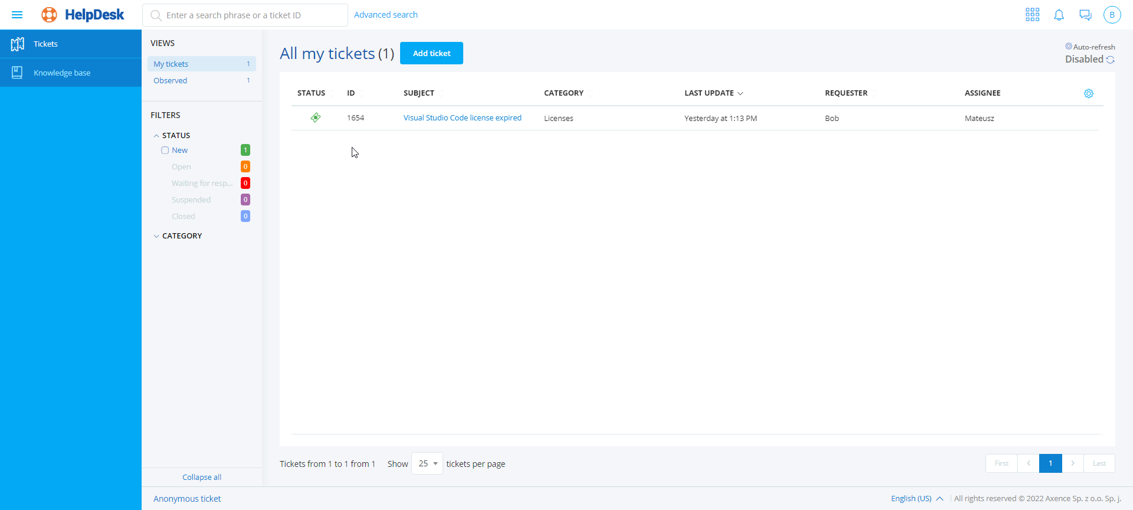Screen dimensions: 1133x510
Task: Go to Knowledge base section
Action: pos(62,73)
